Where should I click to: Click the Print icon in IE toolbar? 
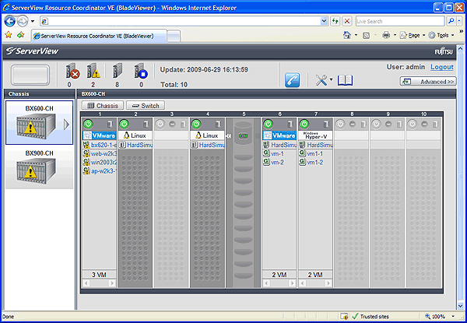click(386, 35)
